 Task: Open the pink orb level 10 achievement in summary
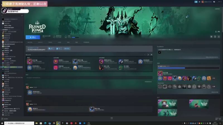tap(30, 62)
